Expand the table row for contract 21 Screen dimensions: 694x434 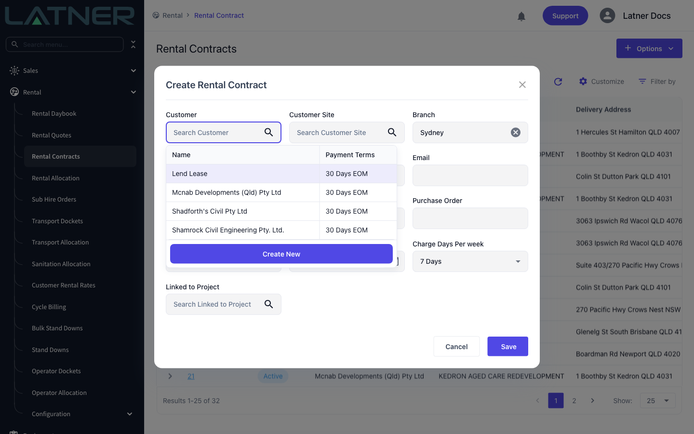[170, 376]
